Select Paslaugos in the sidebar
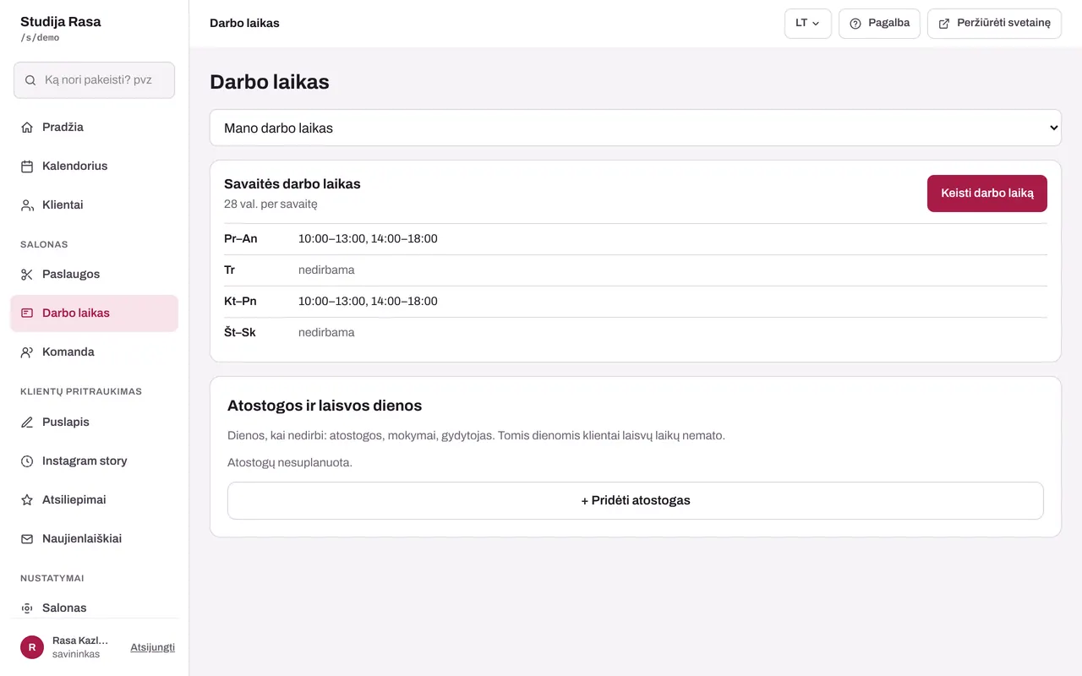 [x=94, y=275]
